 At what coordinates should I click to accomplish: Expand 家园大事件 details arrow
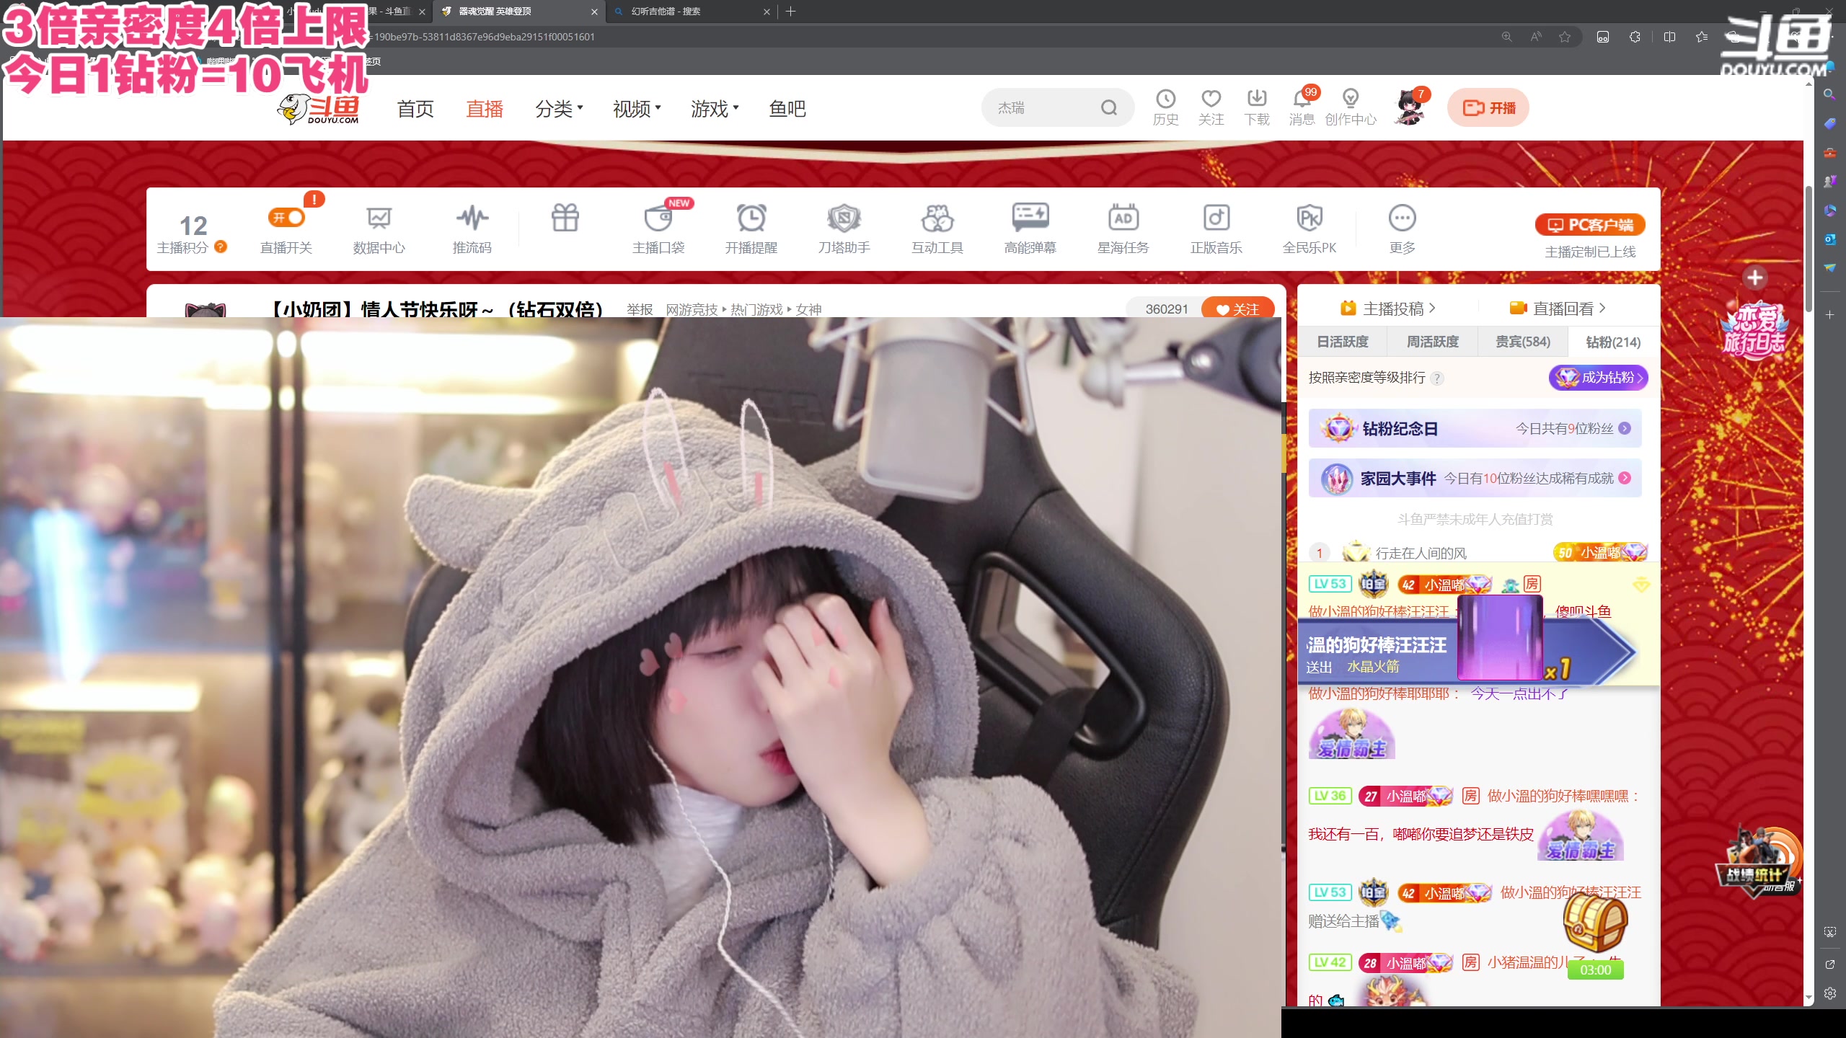1625,478
